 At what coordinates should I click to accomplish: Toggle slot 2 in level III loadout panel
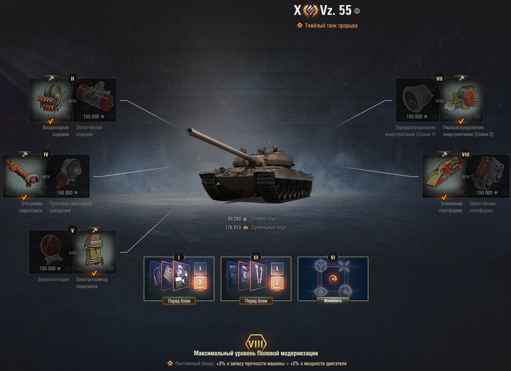[277, 283]
